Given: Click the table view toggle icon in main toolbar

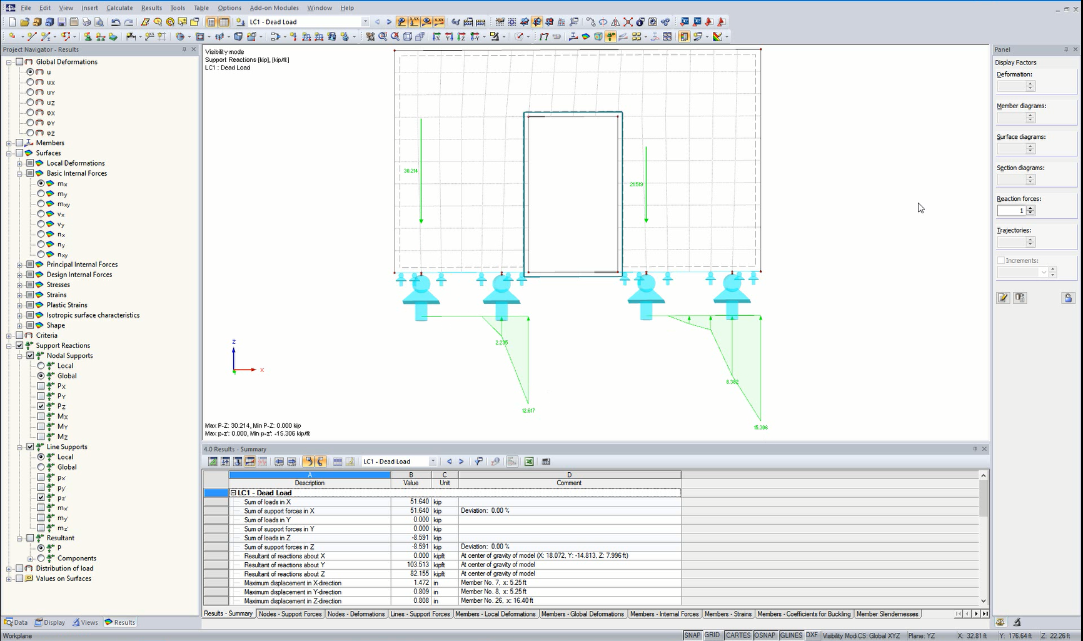Looking at the screenshot, I should coord(224,22).
